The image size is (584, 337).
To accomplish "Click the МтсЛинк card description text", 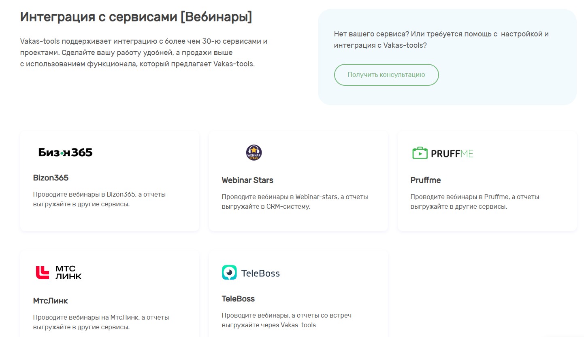I will [101, 322].
